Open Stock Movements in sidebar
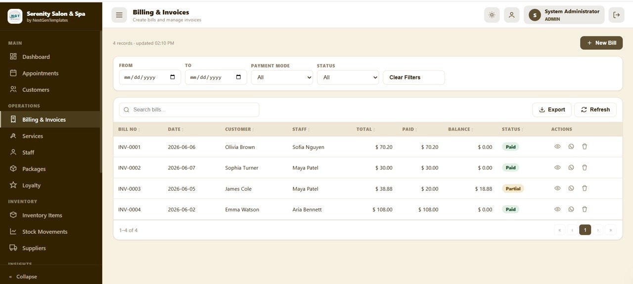The height and width of the screenshot is (284, 633). coord(50,232)
